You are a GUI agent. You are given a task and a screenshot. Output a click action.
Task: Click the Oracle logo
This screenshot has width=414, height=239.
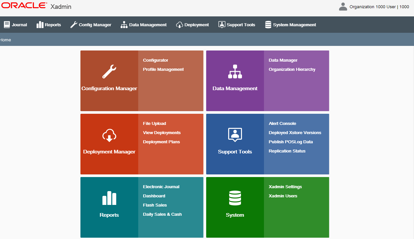pos(24,6)
